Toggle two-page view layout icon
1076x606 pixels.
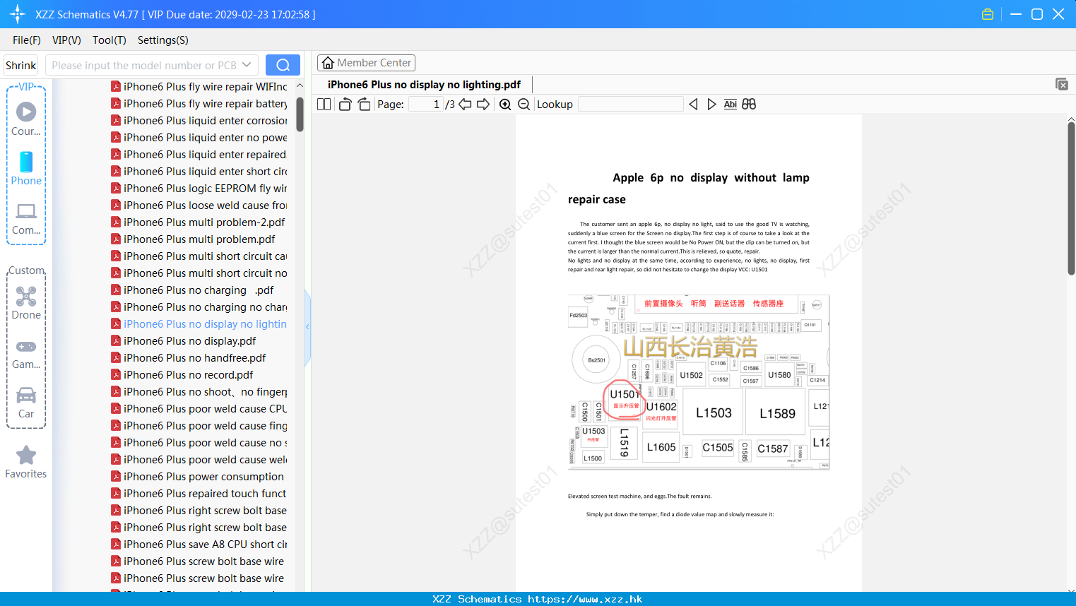(x=324, y=105)
